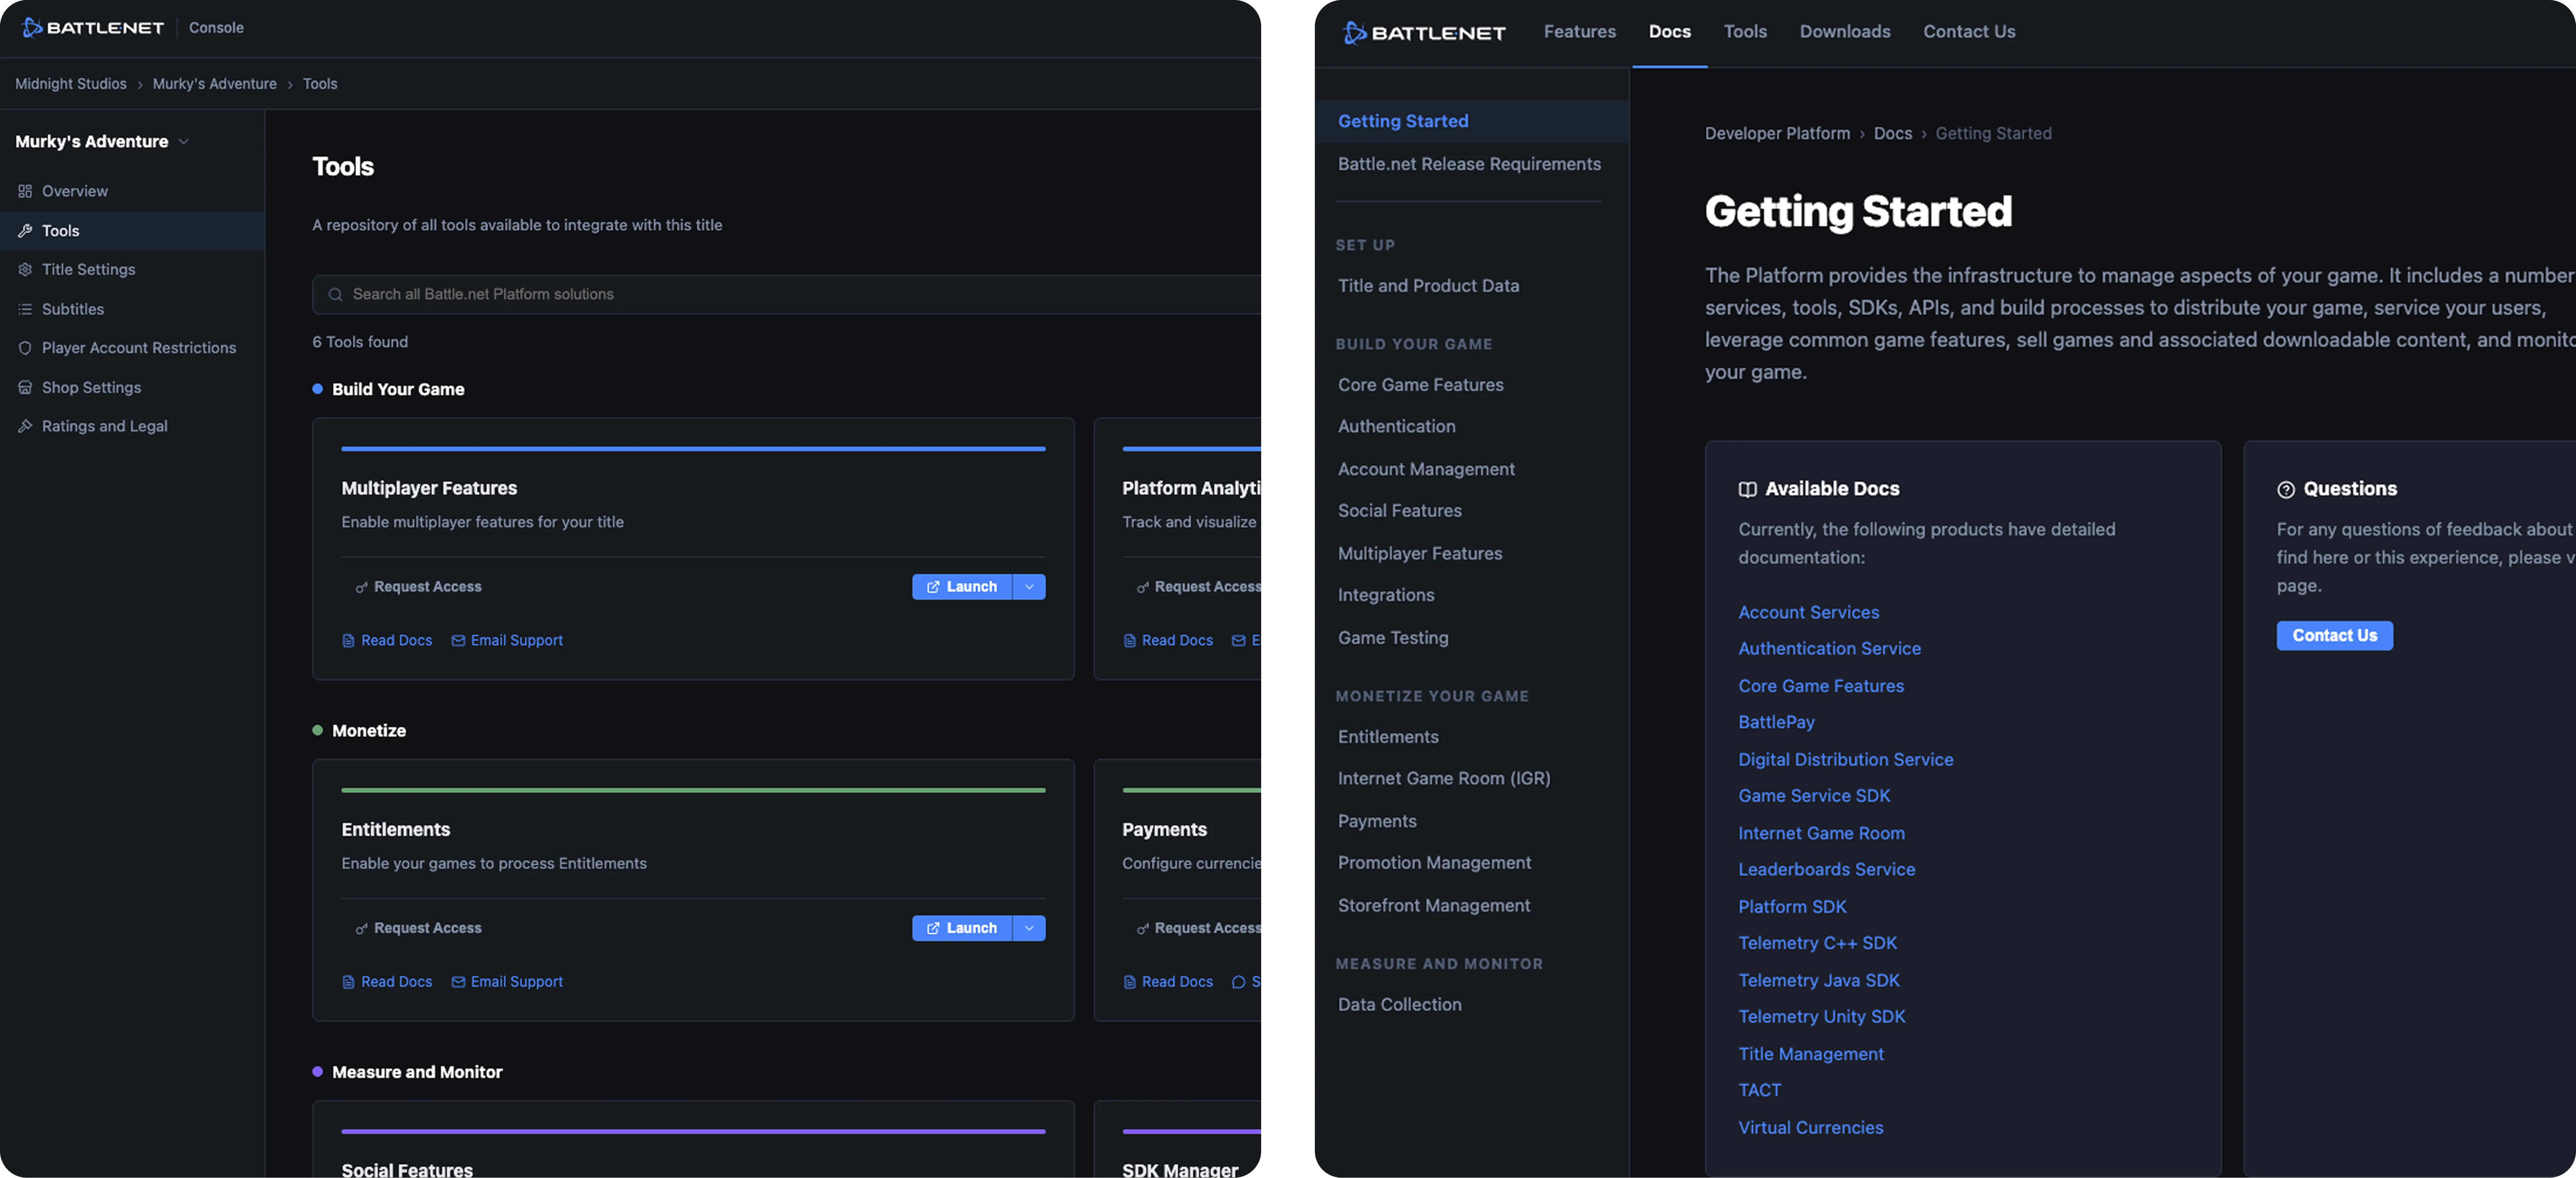The image size is (2576, 1178).
Task: Open Shop Settings from the console sidebar
Action: [x=132, y=388]
